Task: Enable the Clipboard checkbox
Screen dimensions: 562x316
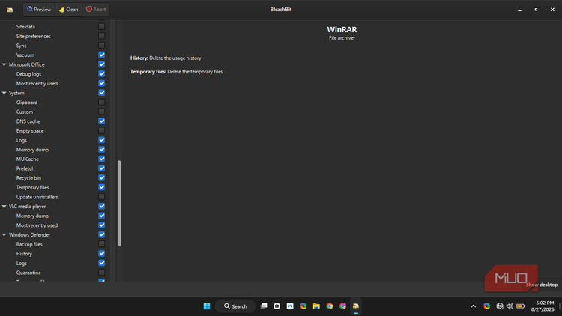Action: [102, 102]
